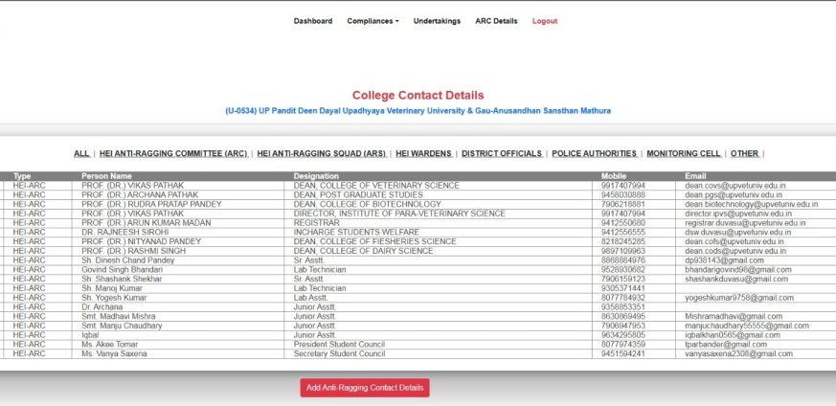Select name Ms. Akee Tomar
Screen dimensions: 836x406
point(109,344)
